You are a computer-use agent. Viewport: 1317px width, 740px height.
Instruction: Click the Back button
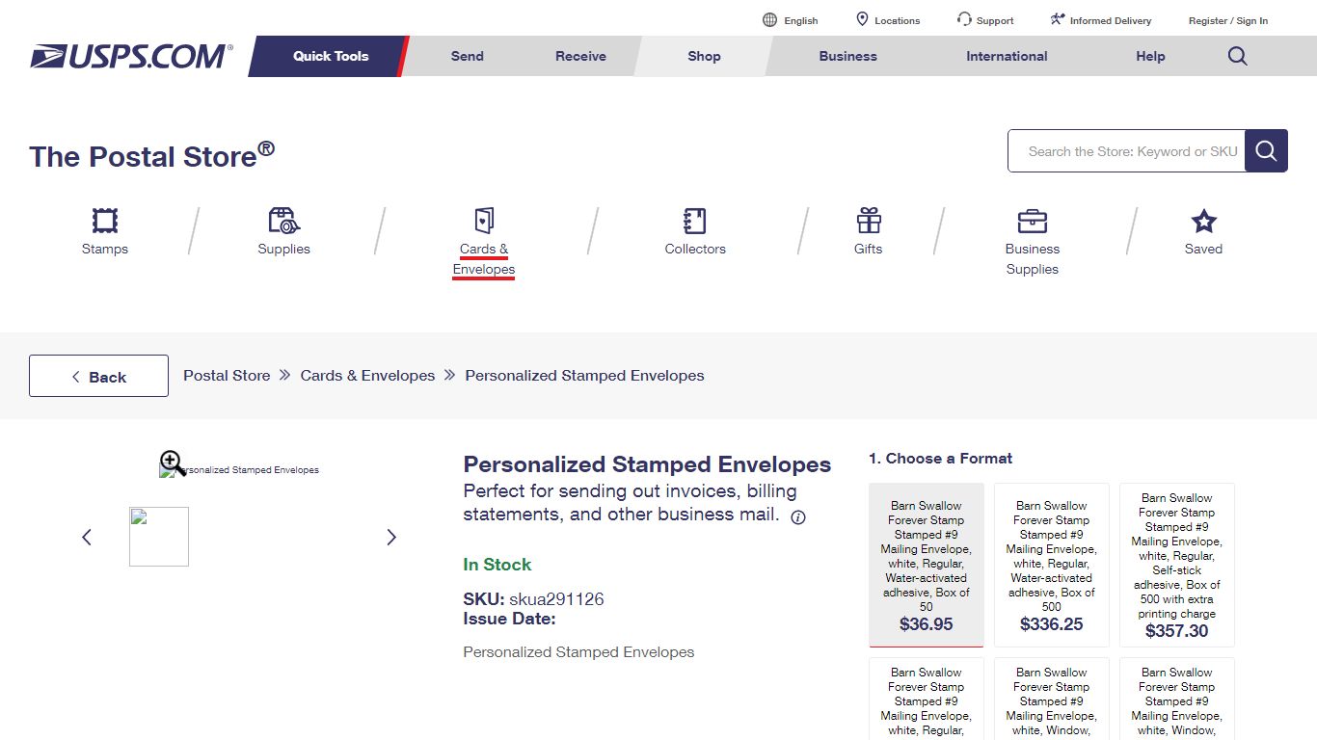(98, 376)
